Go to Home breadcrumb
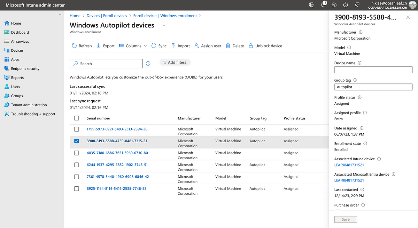 (x=75, y=16)
